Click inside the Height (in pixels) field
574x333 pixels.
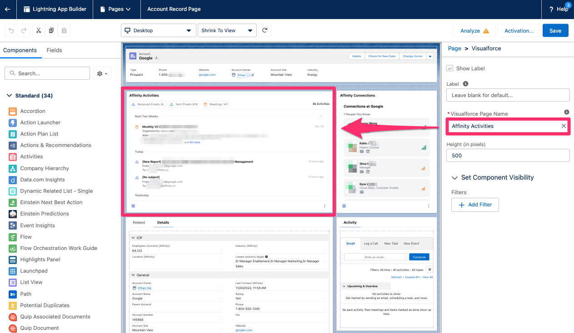(x=508, y=155)
